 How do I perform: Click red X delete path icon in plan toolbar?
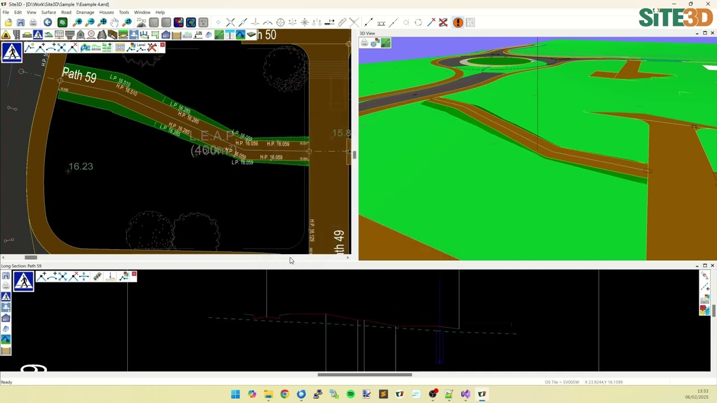(152, 47)
